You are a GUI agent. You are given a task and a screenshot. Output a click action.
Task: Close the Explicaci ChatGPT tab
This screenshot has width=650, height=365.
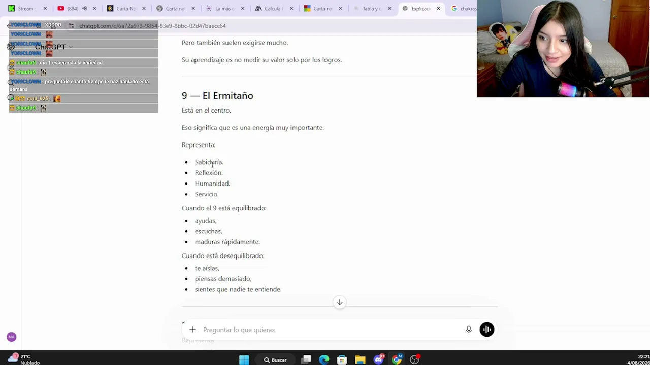[438, 8]
